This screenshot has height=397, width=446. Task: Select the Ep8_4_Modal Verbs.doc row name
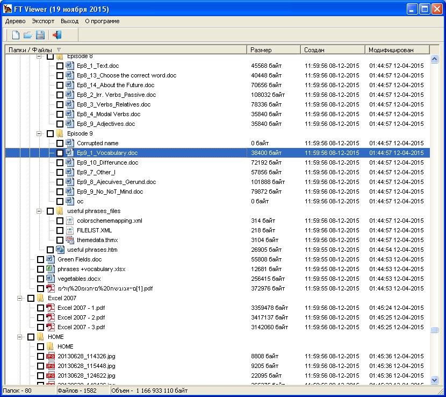[x=109, y=114]
